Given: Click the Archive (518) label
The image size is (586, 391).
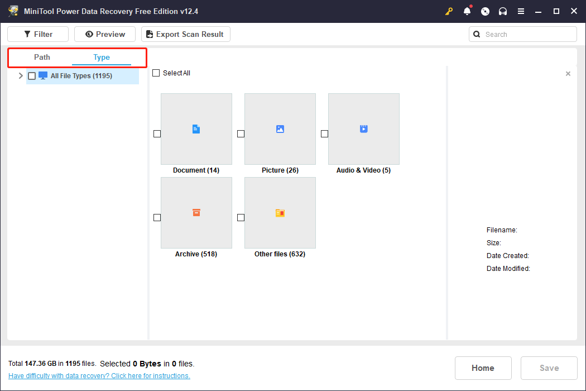Looking at the screenshot, I should tap(196, 254).
